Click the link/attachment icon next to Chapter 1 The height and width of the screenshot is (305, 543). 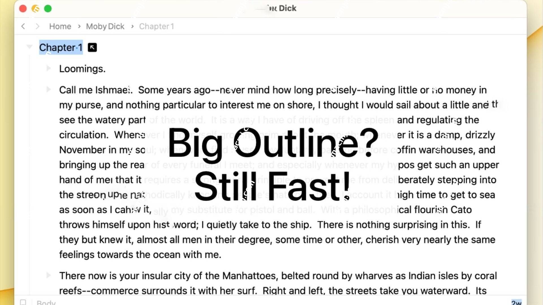coord(92,47)
